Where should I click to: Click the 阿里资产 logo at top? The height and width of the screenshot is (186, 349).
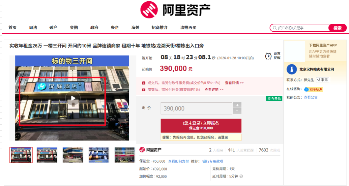tap(175, 10)
